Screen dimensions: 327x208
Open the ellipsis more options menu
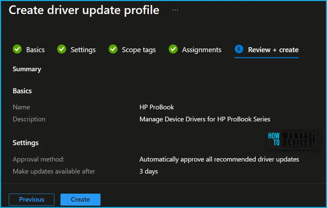click(x=175, y=10)
